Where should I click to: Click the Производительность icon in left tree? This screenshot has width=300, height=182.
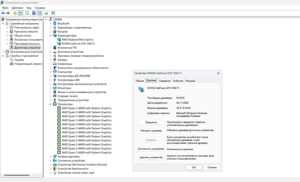pos(11,43)
